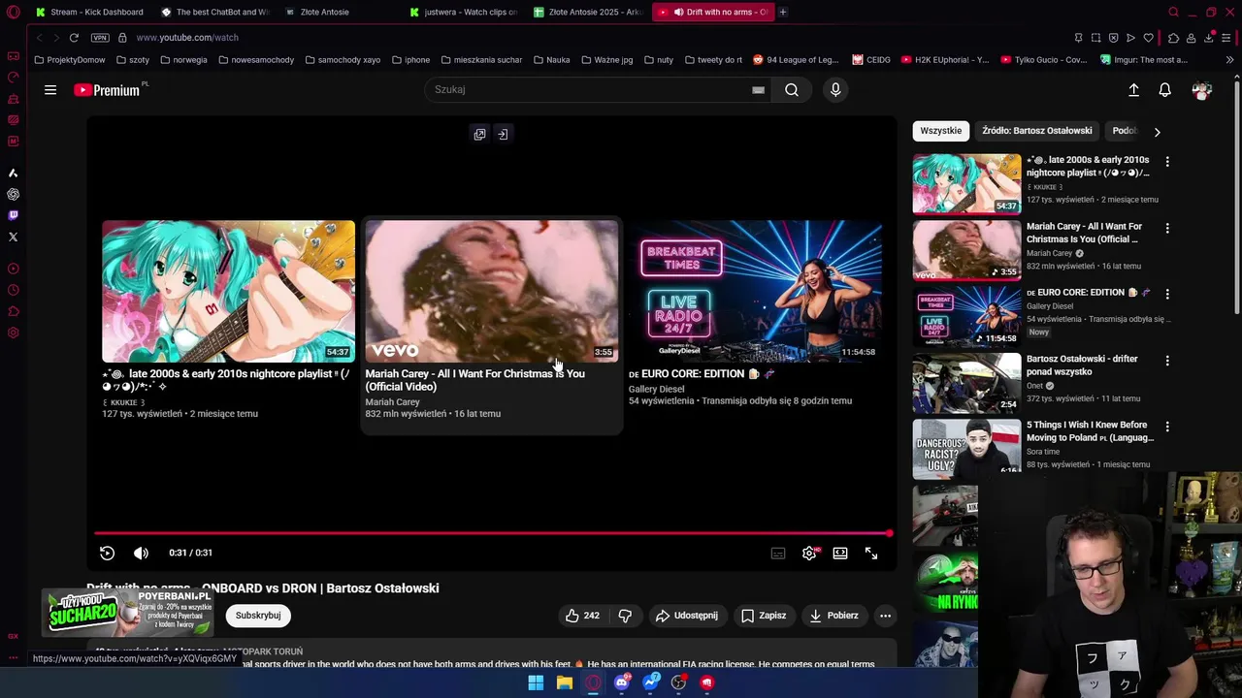Screen dimensions: 1242x698
Task: Replay the video from start
Action: pyautogui.click(x=107, y=553)
